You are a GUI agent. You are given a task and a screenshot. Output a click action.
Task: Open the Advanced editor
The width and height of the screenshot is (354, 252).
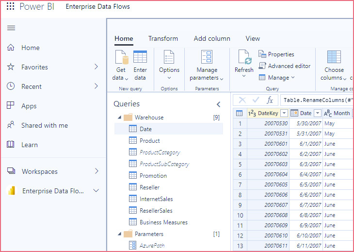click(x=285, y=66)
